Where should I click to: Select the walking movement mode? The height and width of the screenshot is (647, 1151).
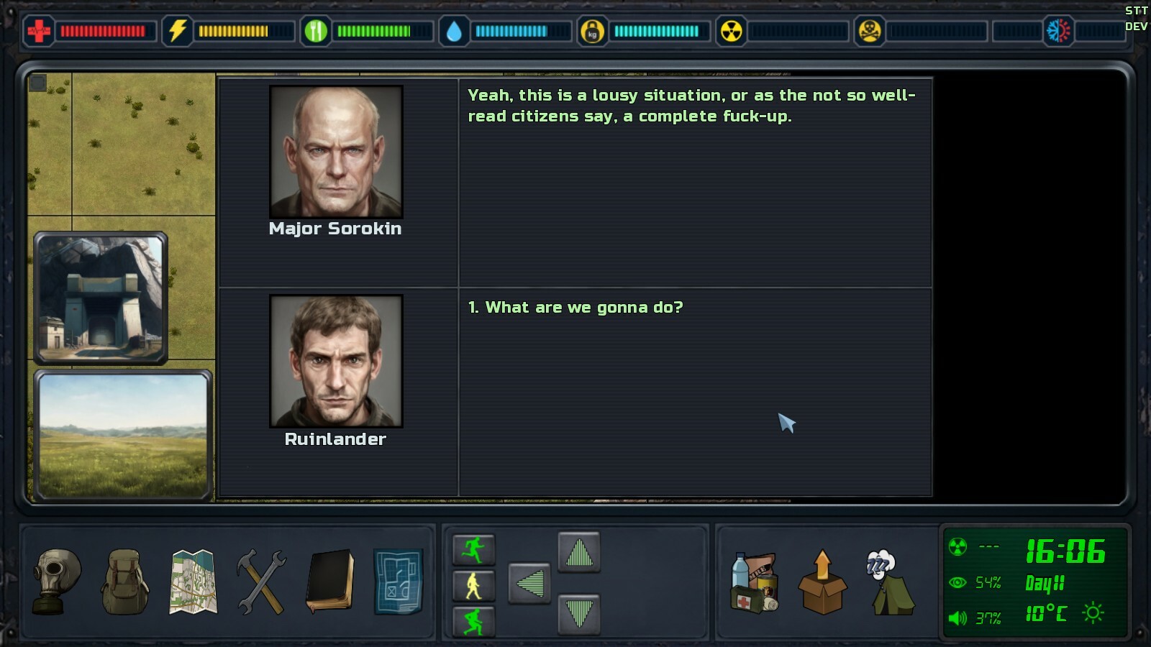pos(473,586)
